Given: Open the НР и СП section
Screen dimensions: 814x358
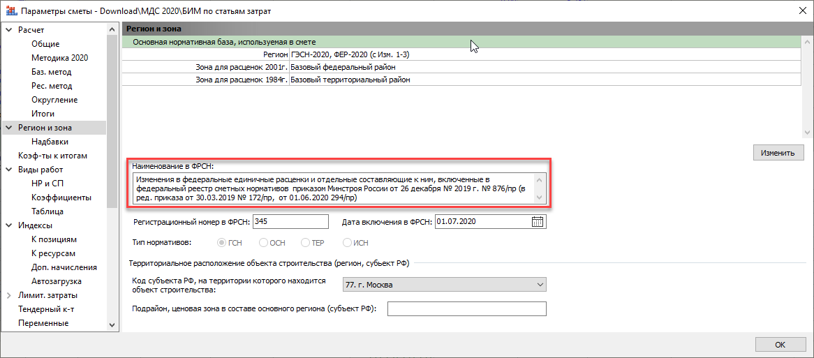Looking at the screenshot, I should [x=47, y=183].
